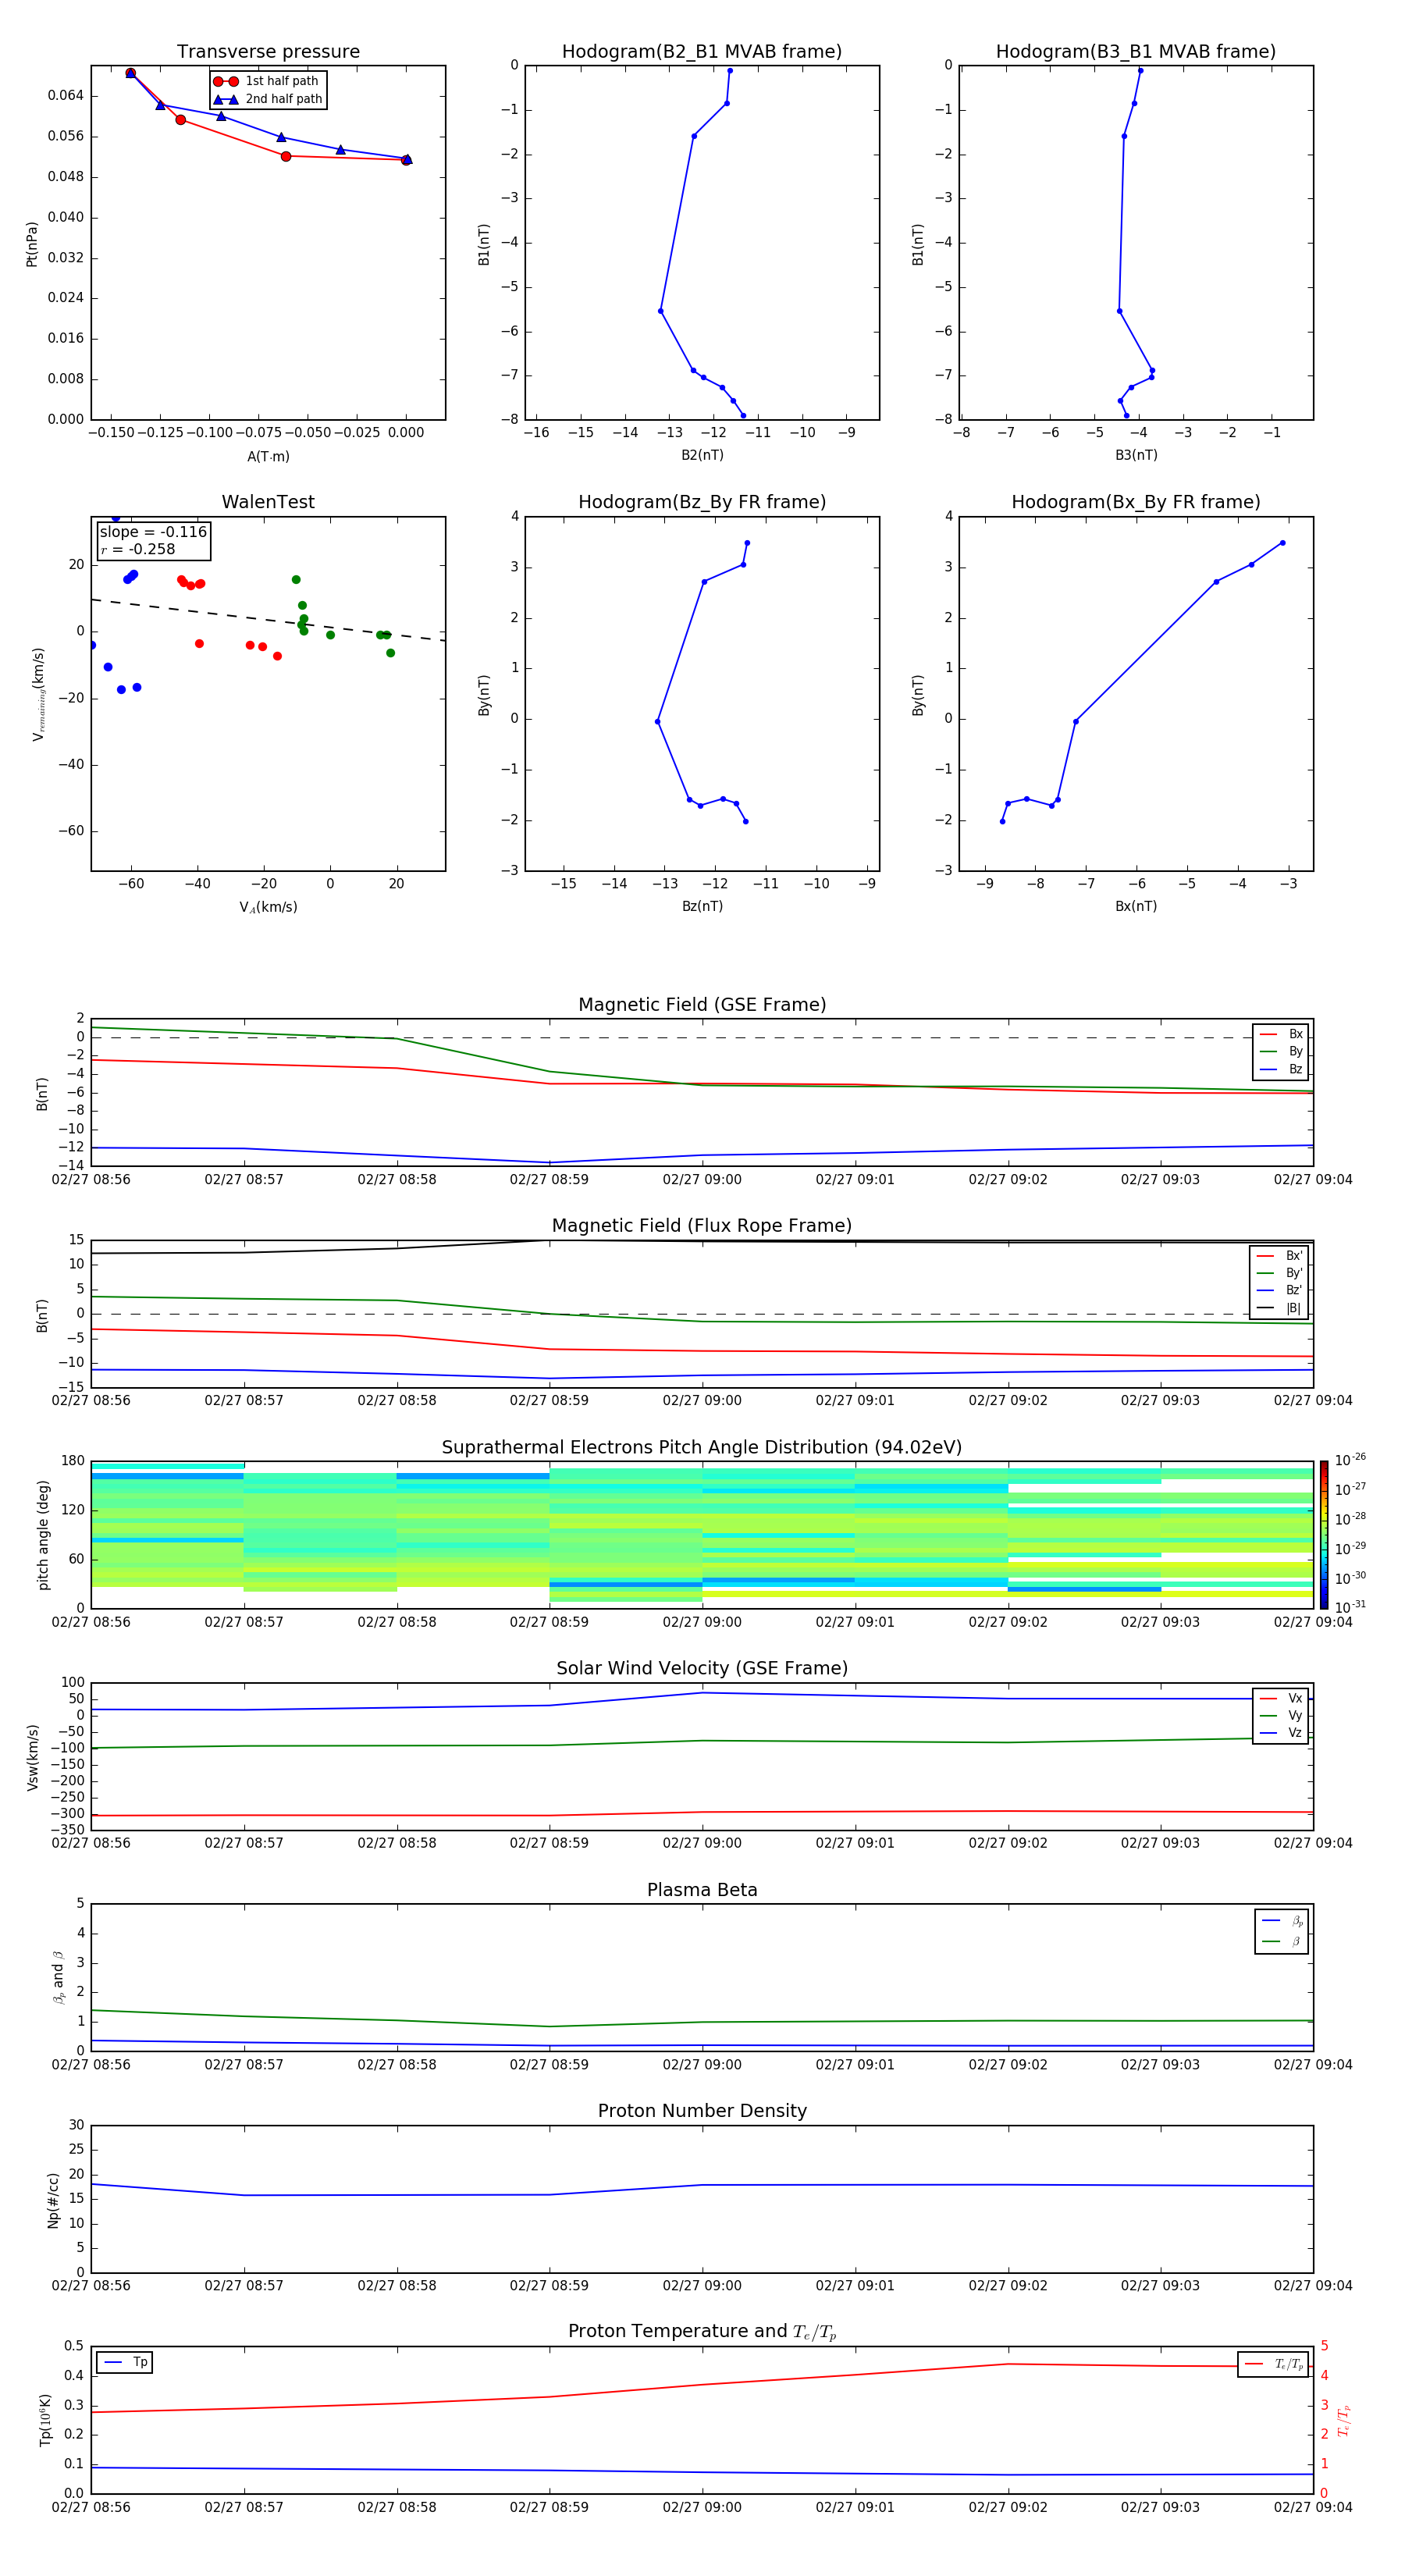Select the '1st half path' legend entry
Viewport: 1405px width, 2576px height.
[x=267, y=81]
